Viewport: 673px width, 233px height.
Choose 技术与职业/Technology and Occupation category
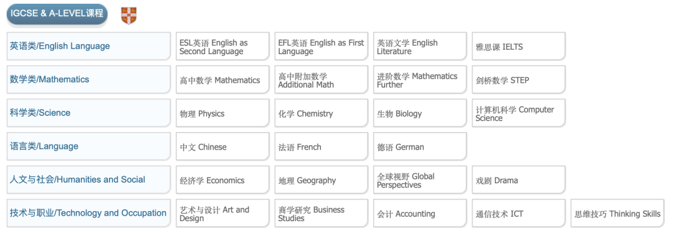pos(88,214)
